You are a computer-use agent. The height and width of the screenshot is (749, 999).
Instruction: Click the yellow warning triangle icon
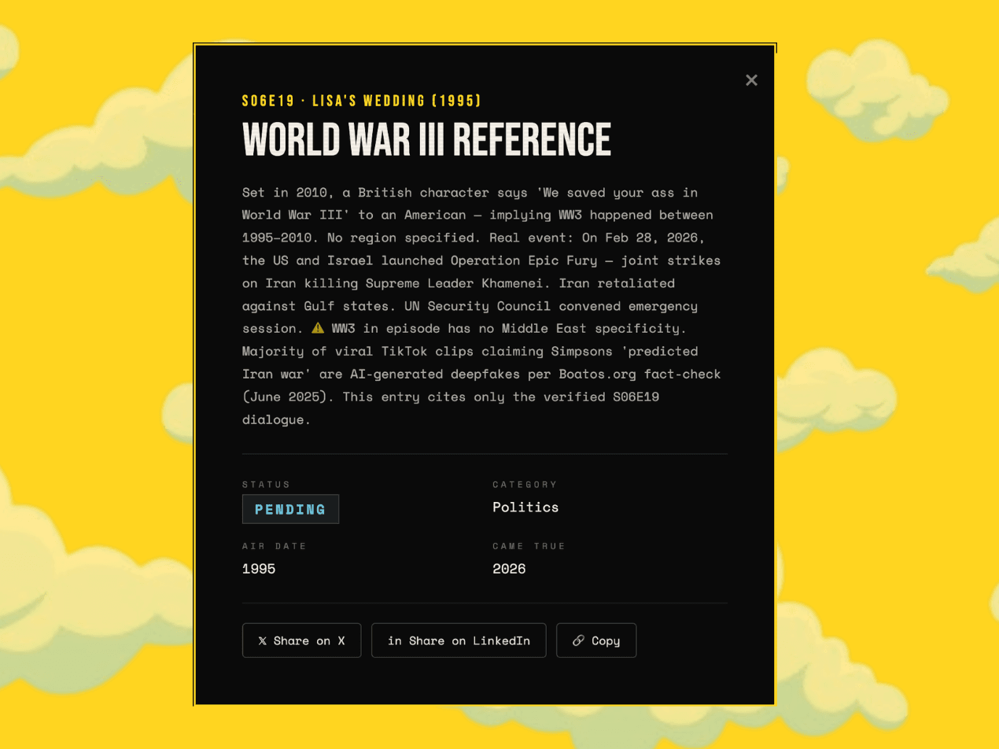click(318, 328)
